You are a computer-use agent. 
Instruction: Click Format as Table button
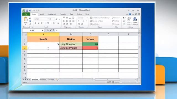pos(97,21)
